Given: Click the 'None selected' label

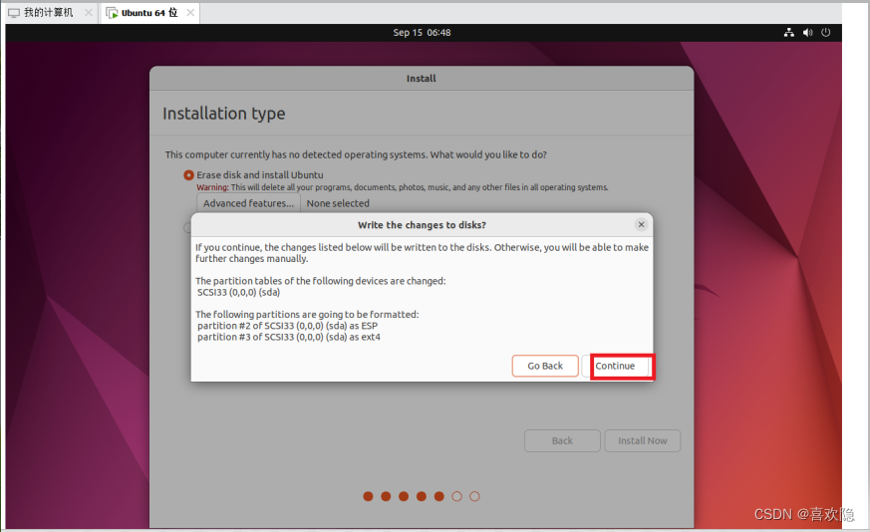Looking at the screenshot, I should (x=338, y=203).
